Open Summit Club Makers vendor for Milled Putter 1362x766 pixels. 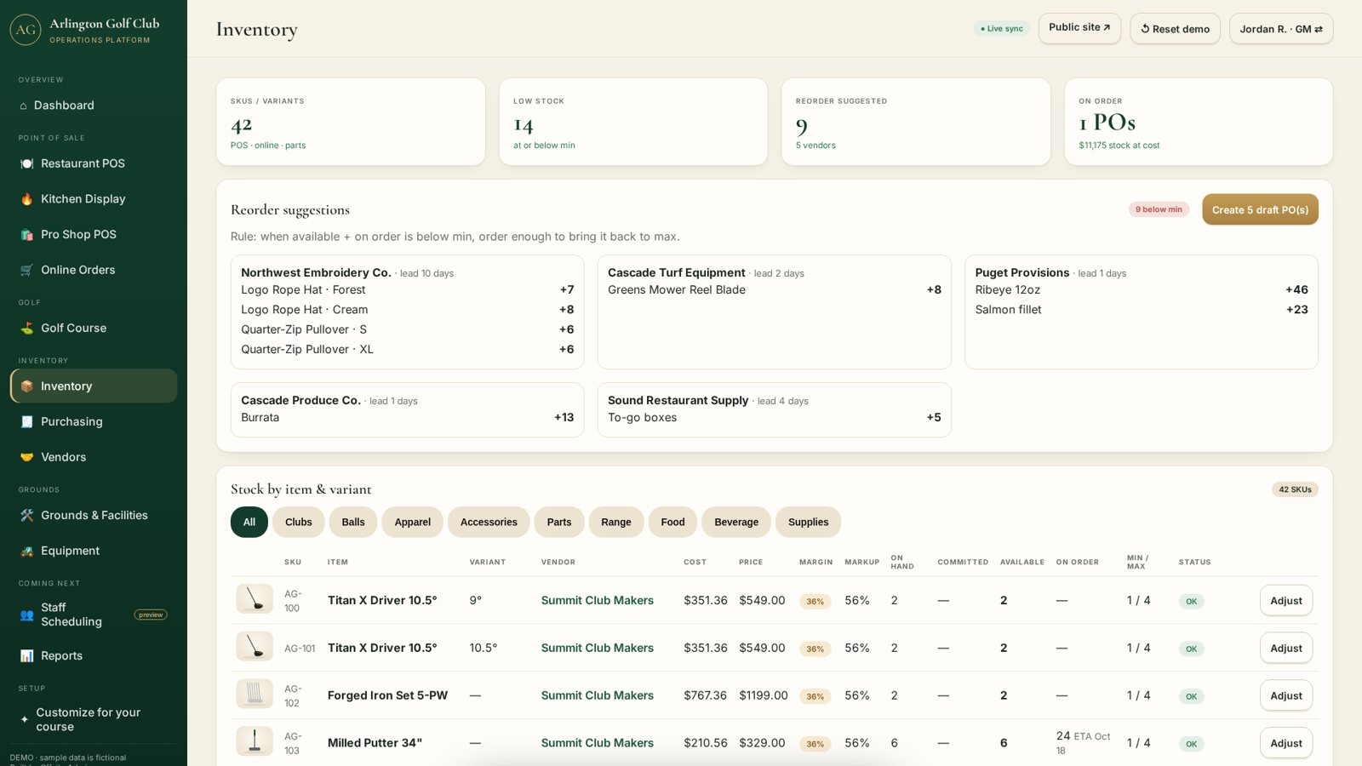click(598, 743)
